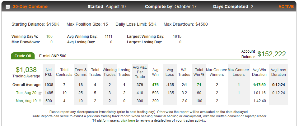299x126 pixels.
Task: Click the Avg Loss Duration column header
Action: (x=278, y=72)
